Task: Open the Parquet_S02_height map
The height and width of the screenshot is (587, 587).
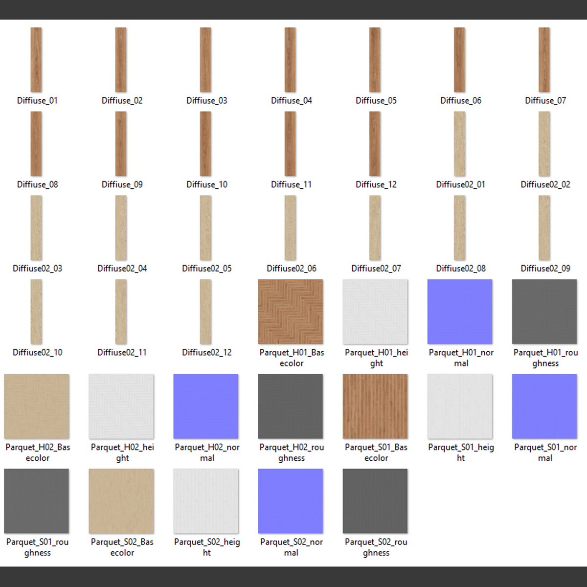Action: [206, 501]
